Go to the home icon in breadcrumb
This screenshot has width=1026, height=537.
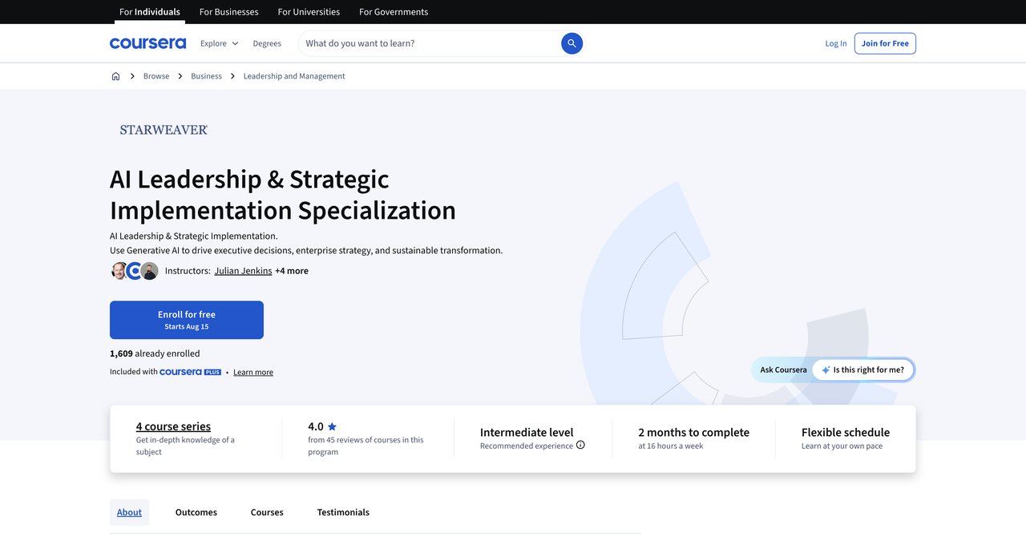coord(115,76)
